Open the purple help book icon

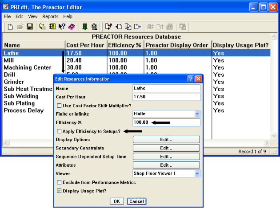(72, 27)
